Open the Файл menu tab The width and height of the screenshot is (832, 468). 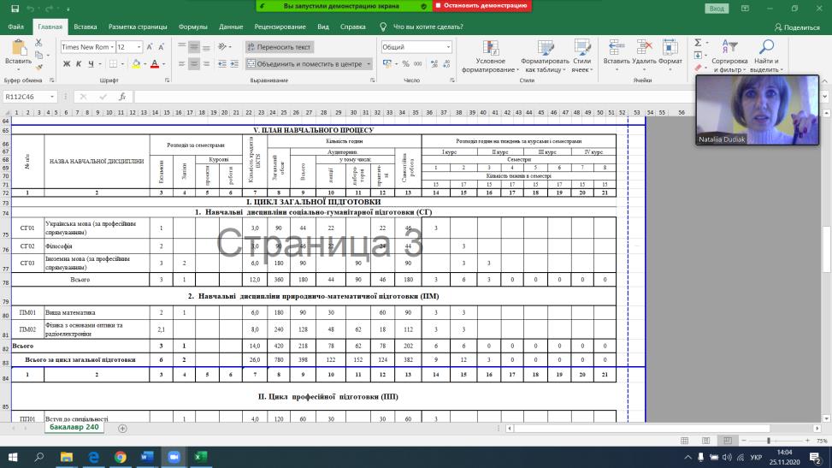point(16,27)
